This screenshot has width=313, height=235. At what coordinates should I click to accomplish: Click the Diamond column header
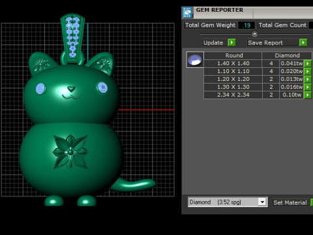point(287,55)
